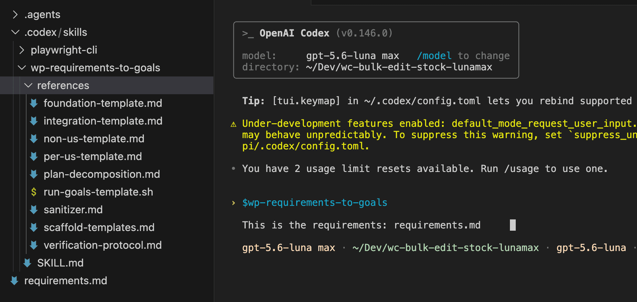The image size is (637, 302).
Task: Select the playwright-cli folder label
Action: click(x=64, y=50)
